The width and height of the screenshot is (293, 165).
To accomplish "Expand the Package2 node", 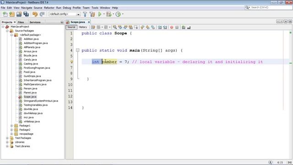I will (x=11, y=130).
